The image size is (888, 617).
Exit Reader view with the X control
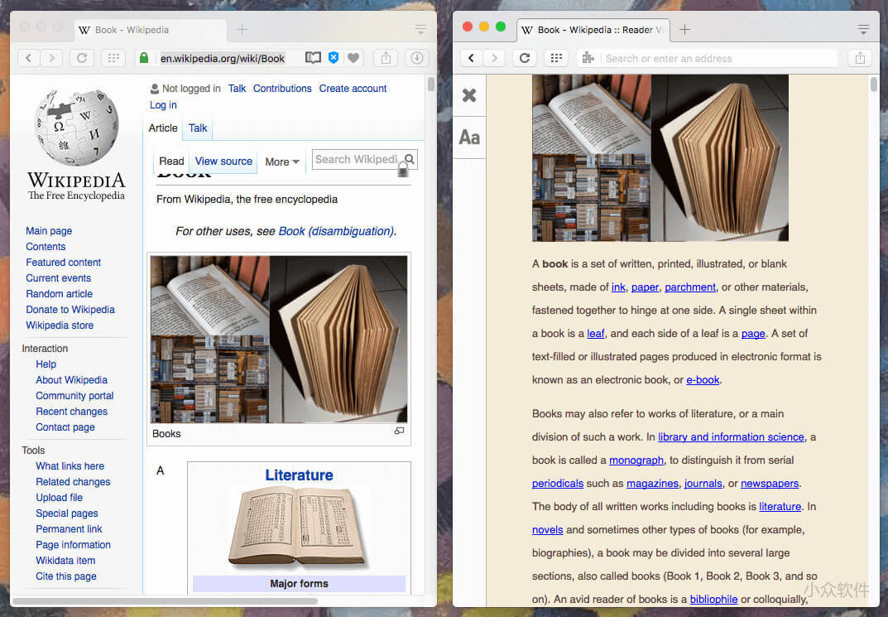(x=469, y=94)
